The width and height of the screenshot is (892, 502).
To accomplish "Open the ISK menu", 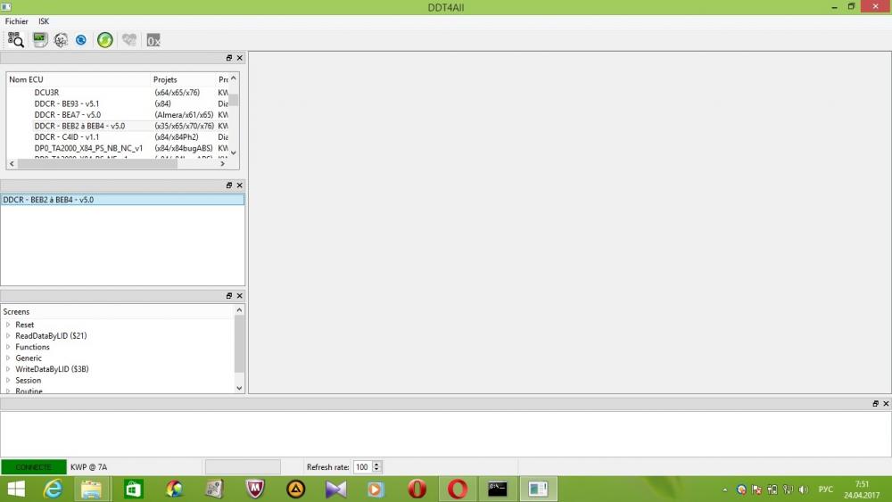I will pos(44,21).
